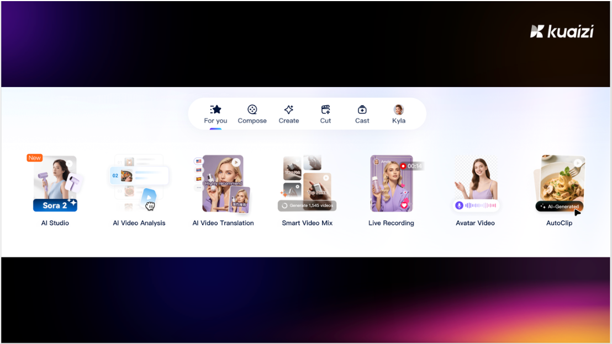Open the Cast icon

(x=362, y=110)
